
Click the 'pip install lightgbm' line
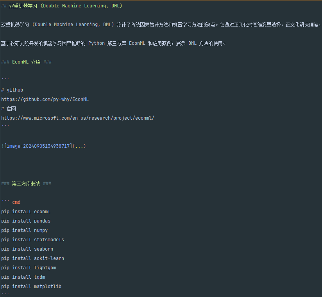[x=29, y=268]
